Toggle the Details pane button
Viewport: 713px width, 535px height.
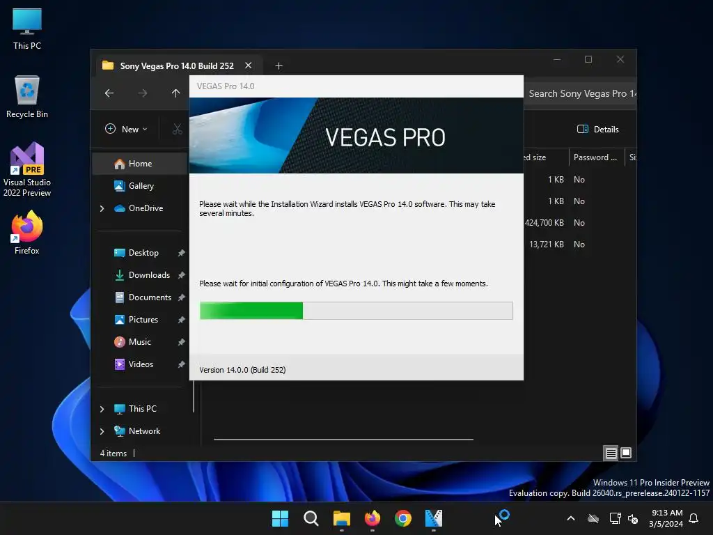pos(597,129)
